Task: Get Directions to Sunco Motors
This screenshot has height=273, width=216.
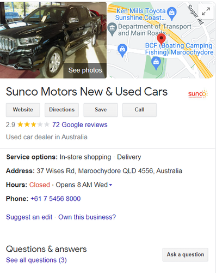Action: point(62,110)
